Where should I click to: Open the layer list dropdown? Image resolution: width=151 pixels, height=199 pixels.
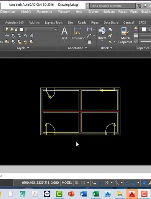[56, 29]
